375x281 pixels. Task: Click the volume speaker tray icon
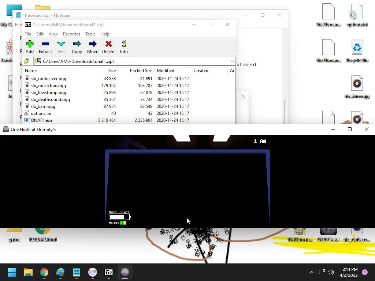331,272
